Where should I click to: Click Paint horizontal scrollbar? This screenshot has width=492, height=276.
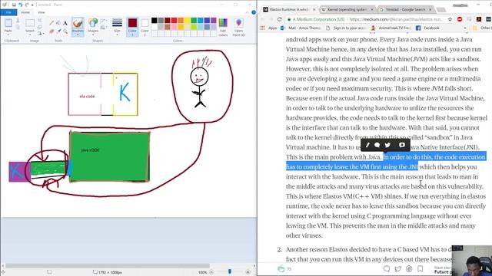(x=108, y=266)
